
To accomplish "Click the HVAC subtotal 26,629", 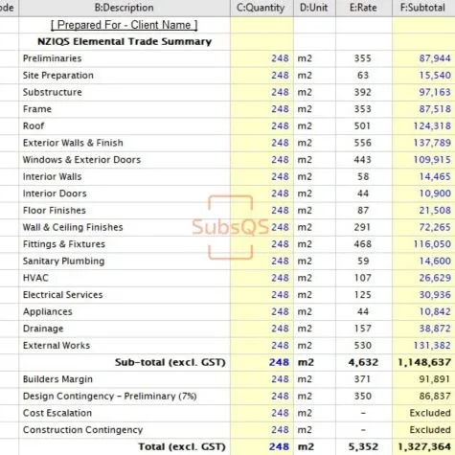I will click(435, 278).
